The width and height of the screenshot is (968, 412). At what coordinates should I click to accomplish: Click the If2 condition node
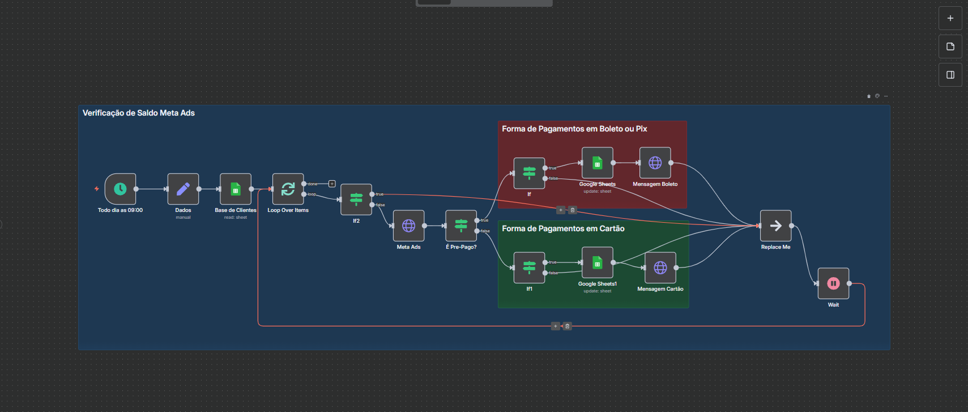356,199
